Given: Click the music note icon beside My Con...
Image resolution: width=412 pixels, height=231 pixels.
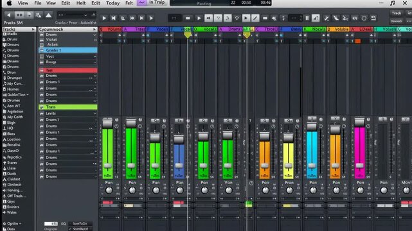Looking at the screenshot, I should tap(4, 83).
